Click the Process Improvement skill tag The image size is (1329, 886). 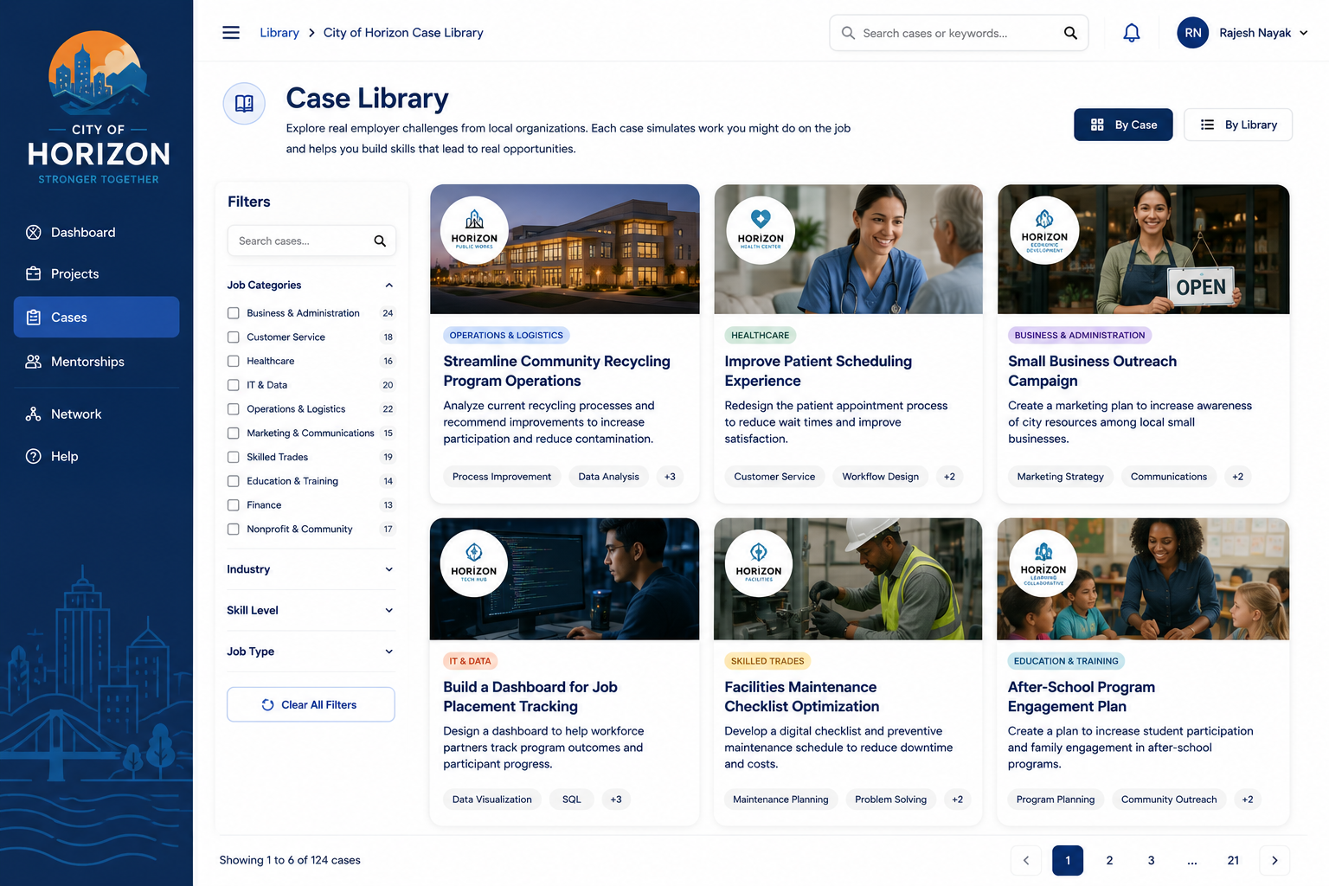pyautogui.click(x=502, y=477)
